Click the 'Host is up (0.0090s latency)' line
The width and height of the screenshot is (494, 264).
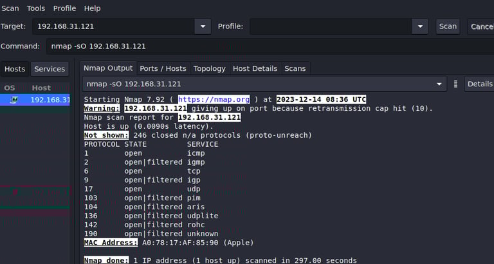(149, 126)
